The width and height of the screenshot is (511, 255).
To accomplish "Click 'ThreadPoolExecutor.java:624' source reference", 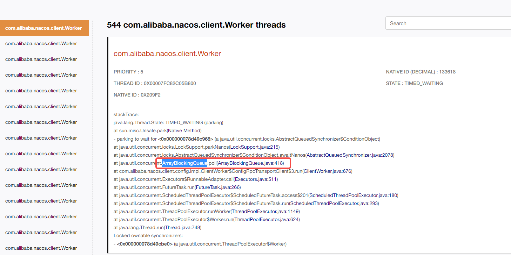I will (x=266, y=219).
